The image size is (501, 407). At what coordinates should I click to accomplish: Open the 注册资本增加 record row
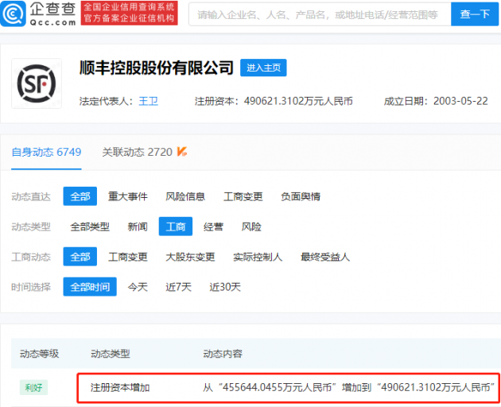(289, 387)
